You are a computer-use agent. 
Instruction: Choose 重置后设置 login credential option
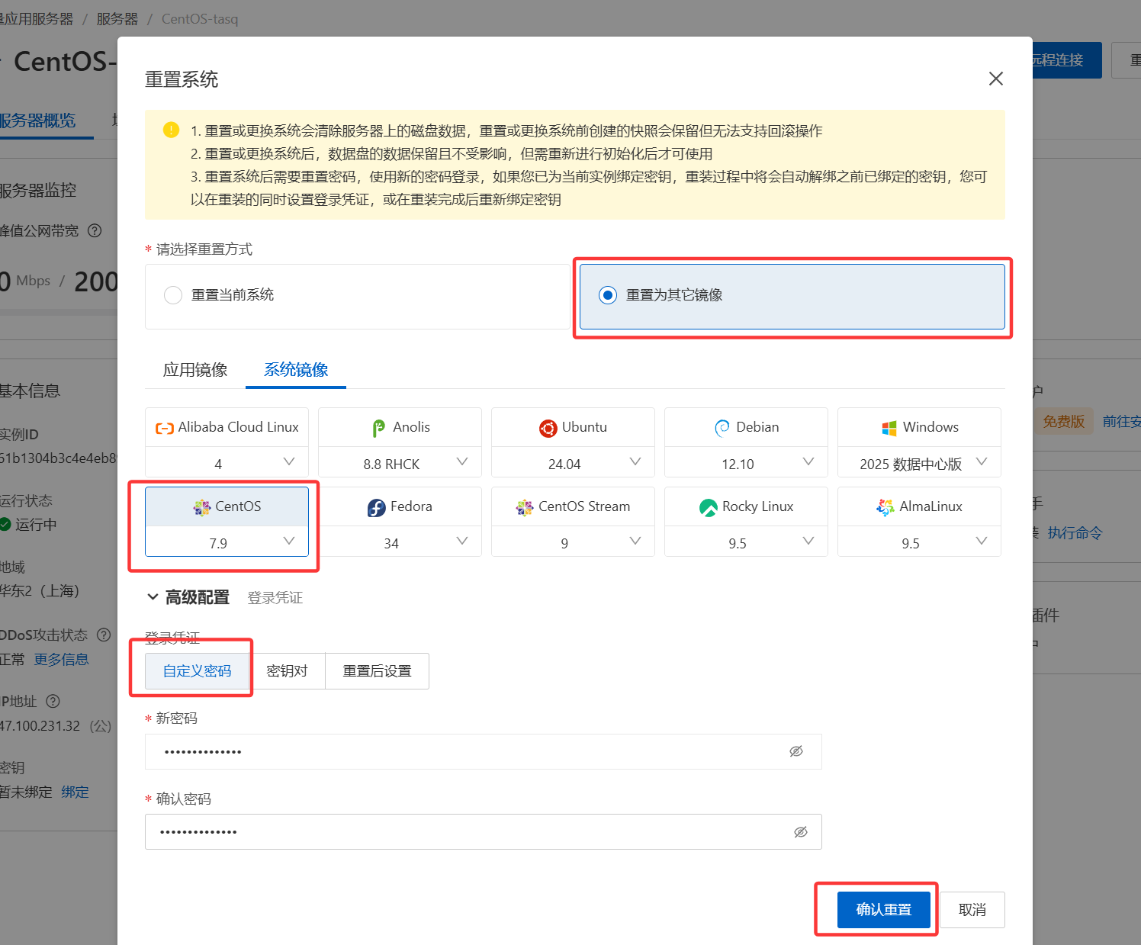coord(378,671)
